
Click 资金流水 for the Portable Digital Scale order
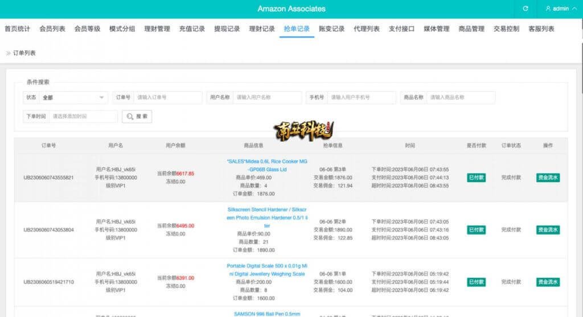548,282
